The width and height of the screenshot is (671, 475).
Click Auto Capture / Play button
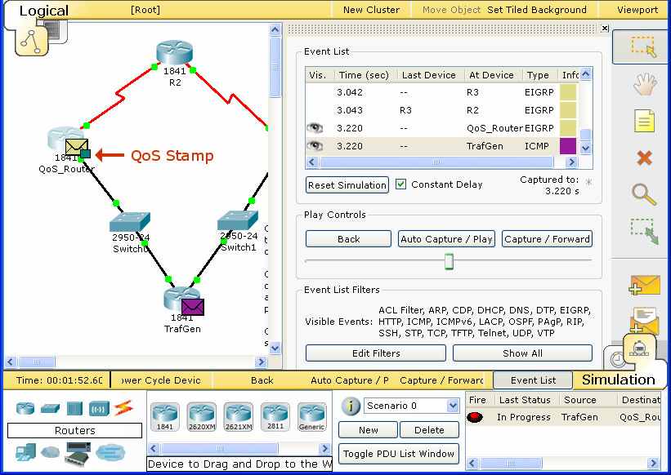pyautogui.click(x=446, y=239)
